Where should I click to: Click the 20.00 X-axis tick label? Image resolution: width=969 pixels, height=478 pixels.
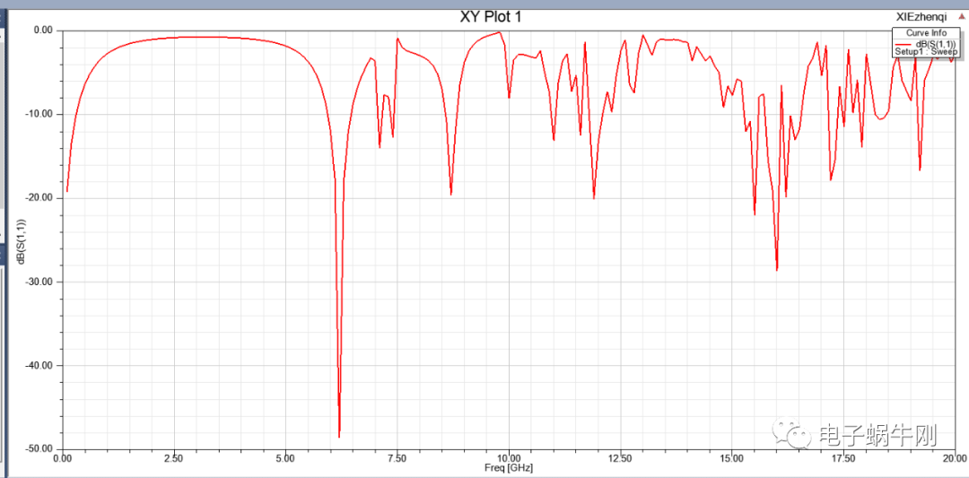click(955, 457)
